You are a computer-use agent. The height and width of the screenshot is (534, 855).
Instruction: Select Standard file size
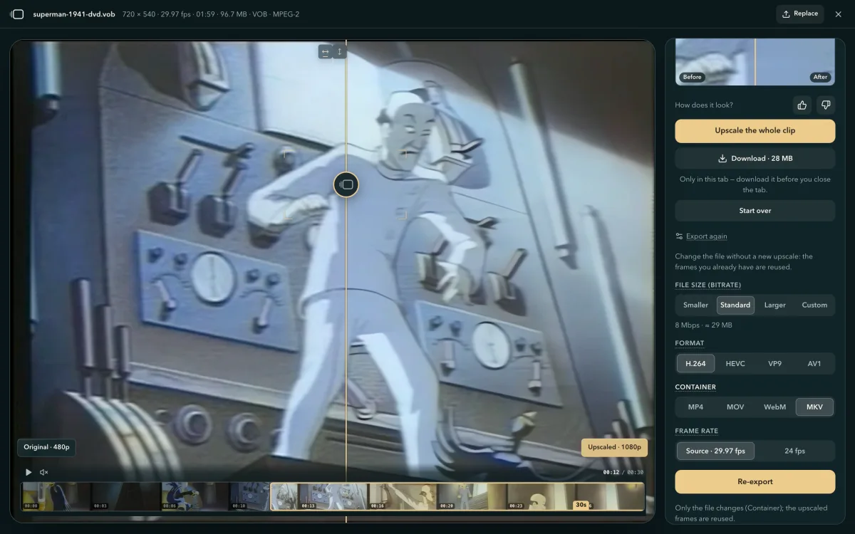735,305
